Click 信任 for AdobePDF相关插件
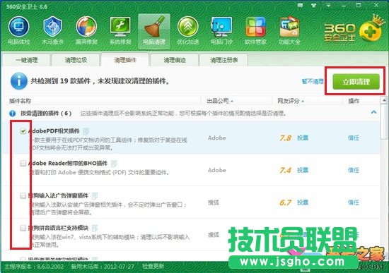Screen dimensions: 389x273 click(353, 138)
